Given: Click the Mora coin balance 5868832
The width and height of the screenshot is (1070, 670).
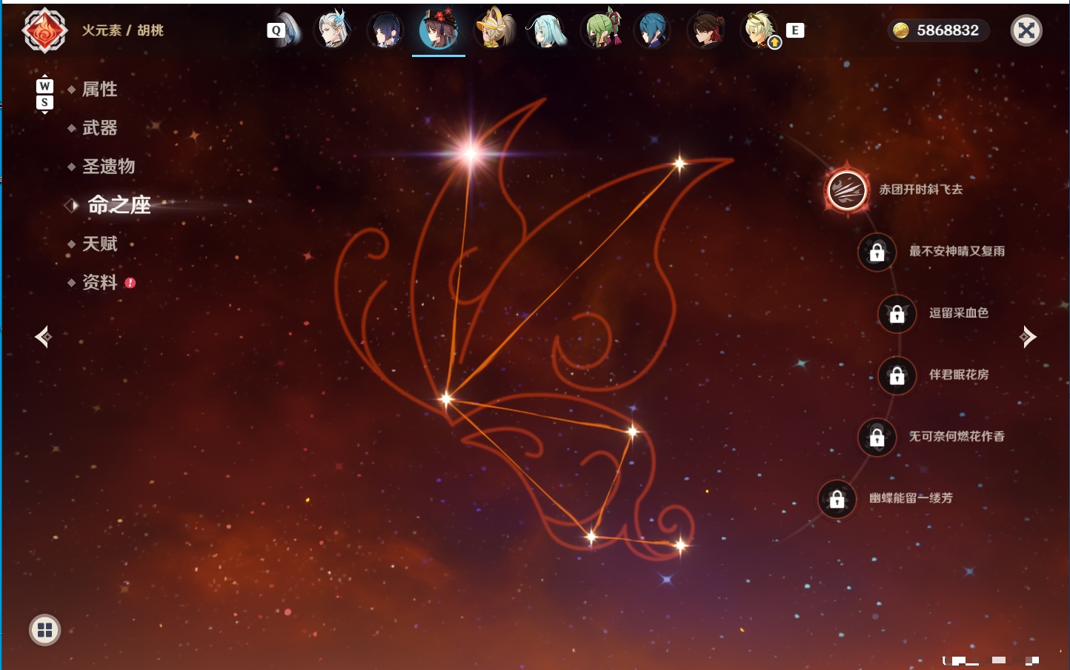Looking at the screenshot, I should click(938, 30).
